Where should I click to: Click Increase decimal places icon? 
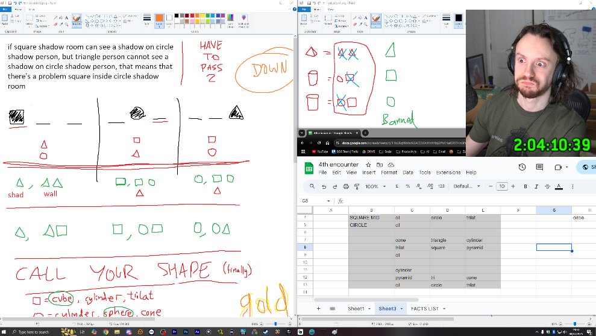tap(430, 186)
